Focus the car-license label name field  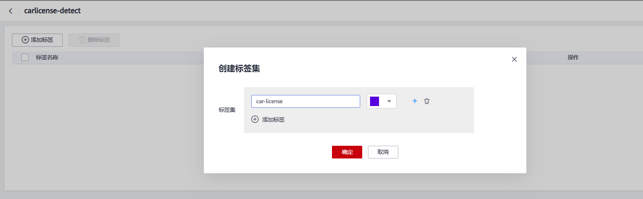pyautogui.click(x=305, y=101)
